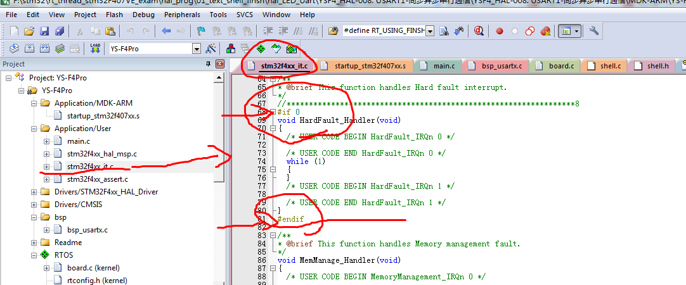Screen dimensions: 686x285
Task: Switch to the main.c editor tab
Action: click(438, 66)
